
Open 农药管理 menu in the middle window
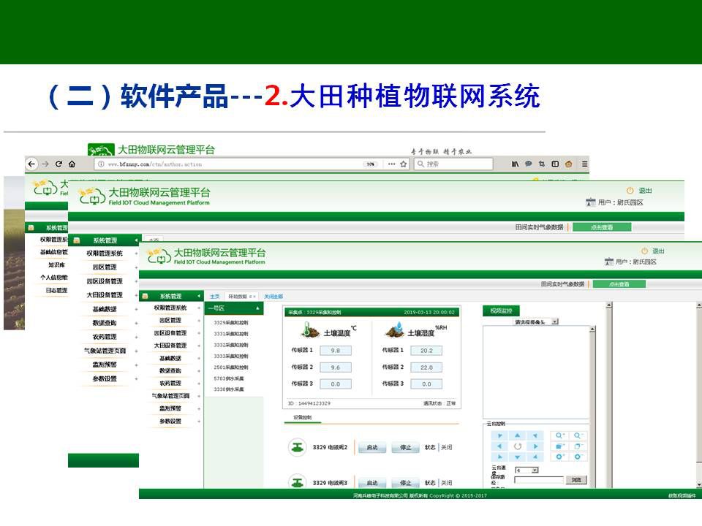click(x=105, y=337)
